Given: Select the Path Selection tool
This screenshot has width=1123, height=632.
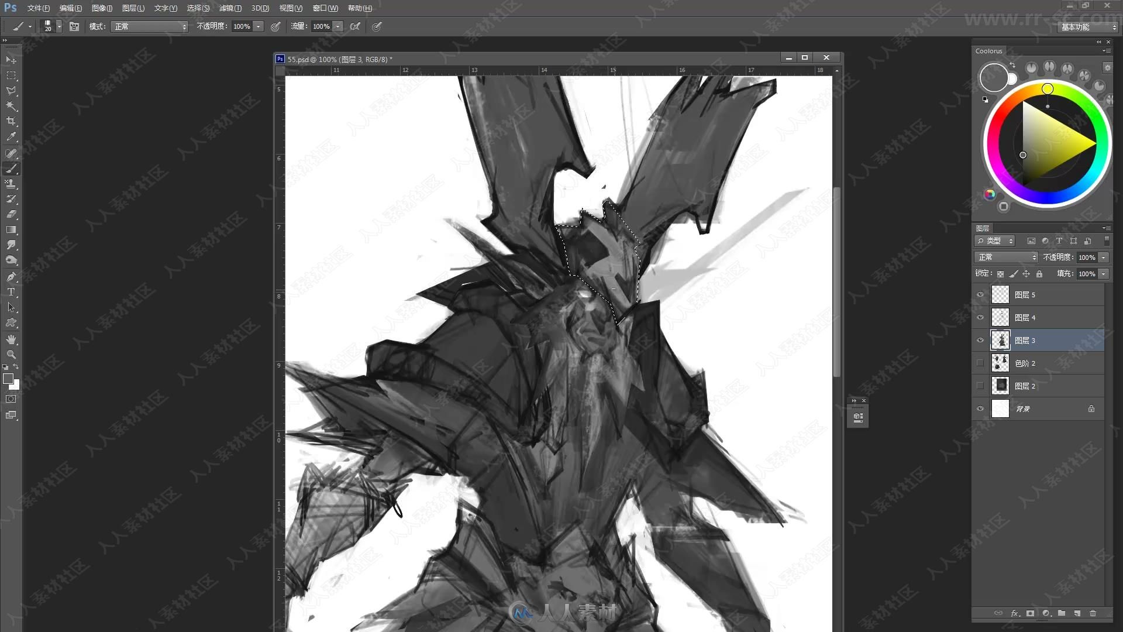Looking at the screenshot, I should point(11,307).
